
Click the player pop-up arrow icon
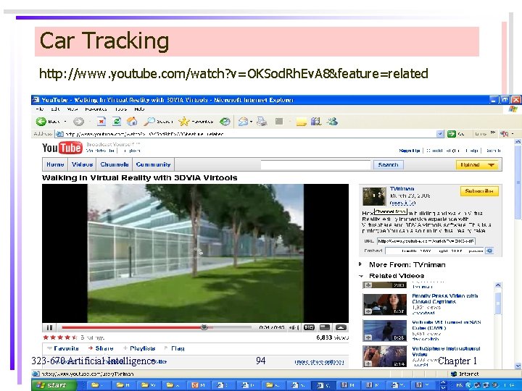click(341, 328)
